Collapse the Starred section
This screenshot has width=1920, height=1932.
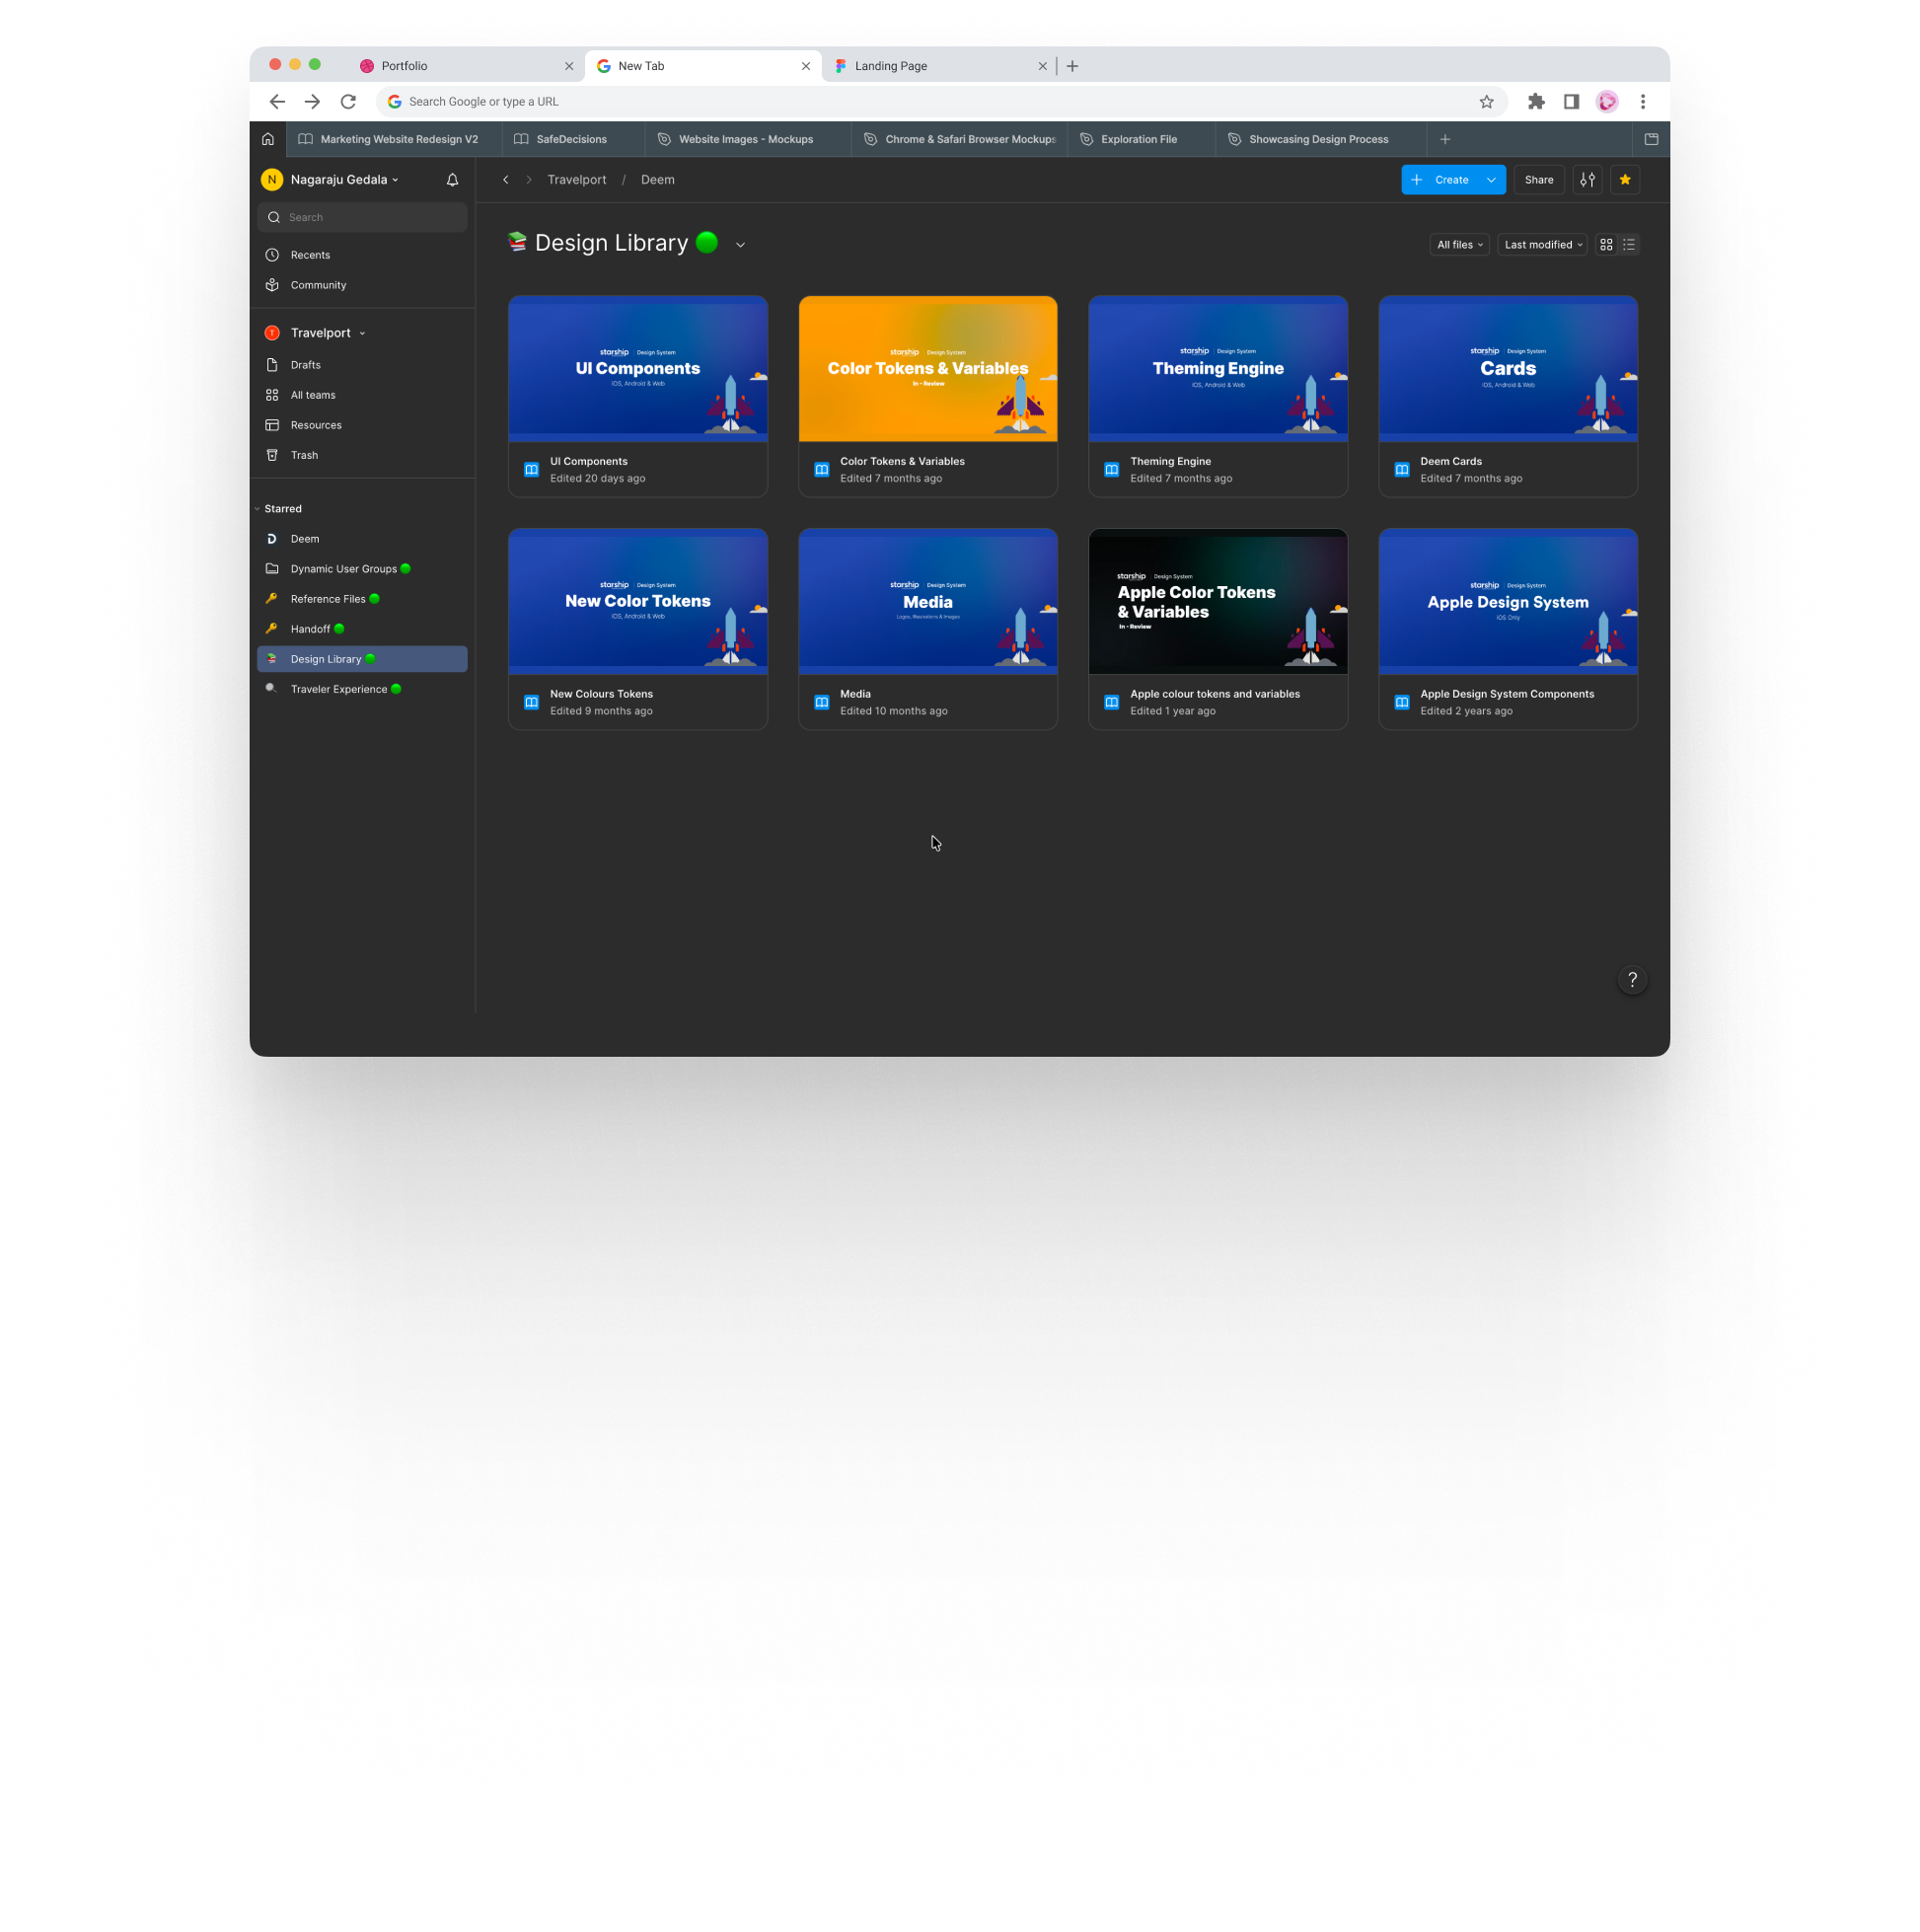[x=257, y=509]
